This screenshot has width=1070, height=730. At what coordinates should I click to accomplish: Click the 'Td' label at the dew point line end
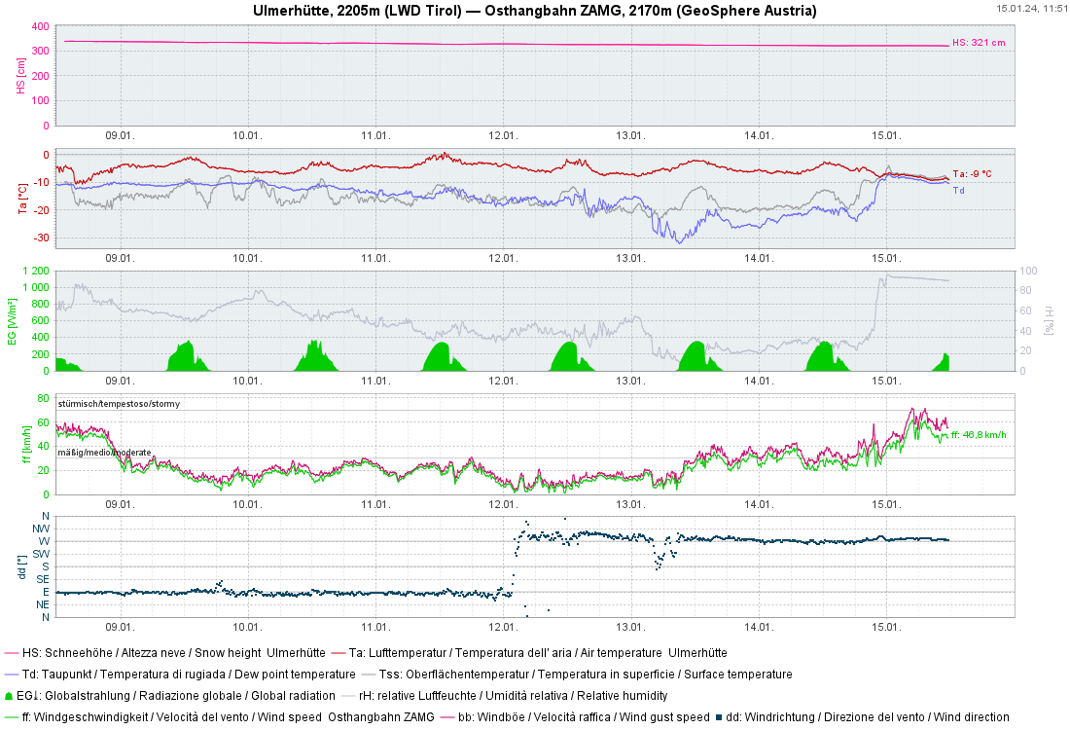coord(959,191)
